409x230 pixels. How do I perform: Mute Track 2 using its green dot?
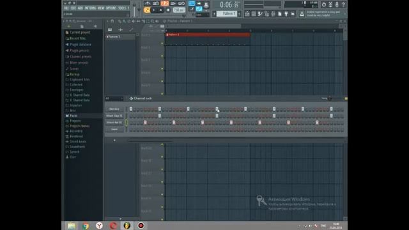pos(162,56)
